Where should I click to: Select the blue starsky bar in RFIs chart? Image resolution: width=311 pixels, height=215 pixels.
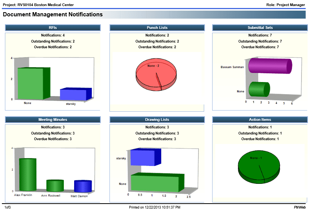coord(76,94)
